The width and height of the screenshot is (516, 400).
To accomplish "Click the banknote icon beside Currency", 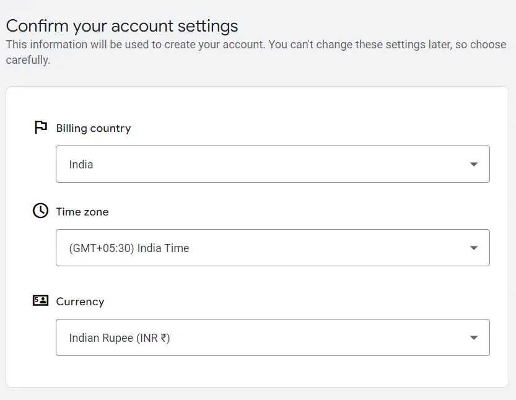I will 40,300.
